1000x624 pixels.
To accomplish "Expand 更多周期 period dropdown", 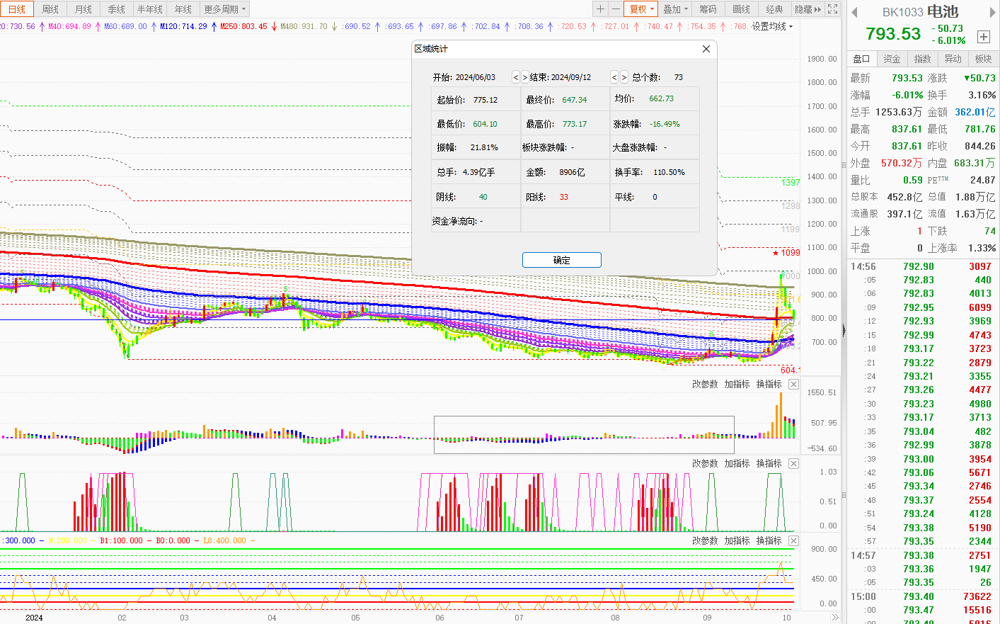I will 225,9.
